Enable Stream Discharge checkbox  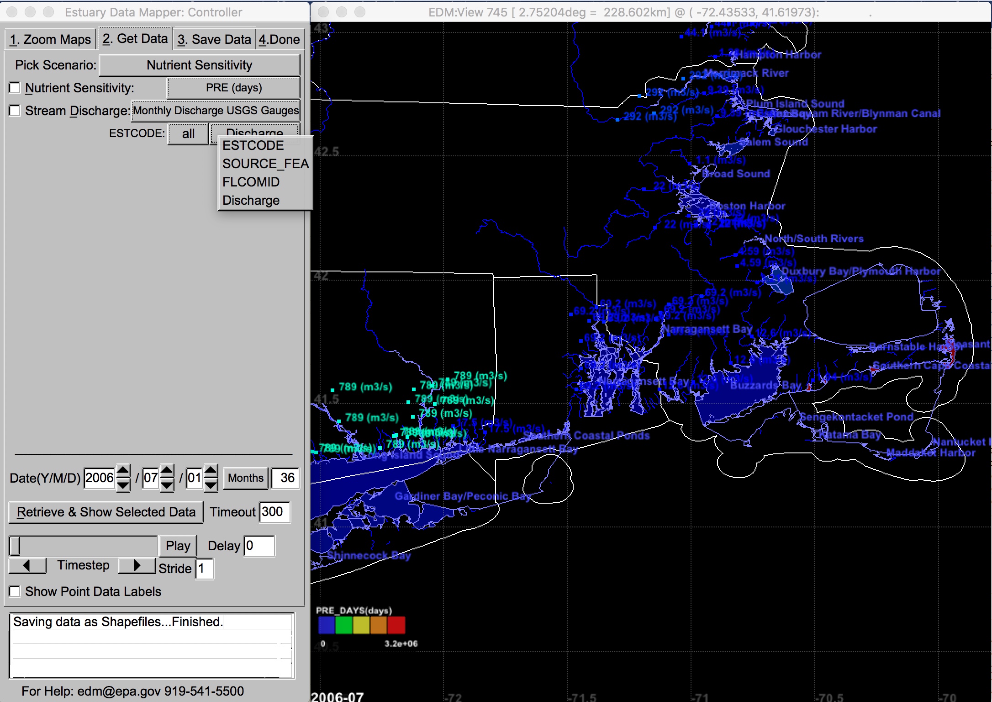(15, 111)
